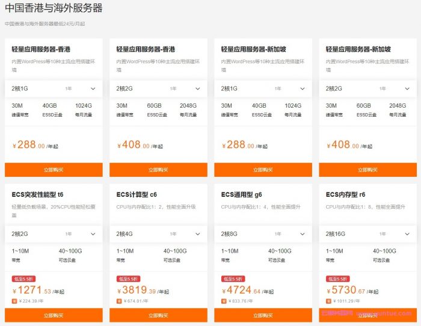Expand the 2核1G dropdown for first 香港 server
The height and width of the screenshot is (326, 421).
(x=54, y=88)
